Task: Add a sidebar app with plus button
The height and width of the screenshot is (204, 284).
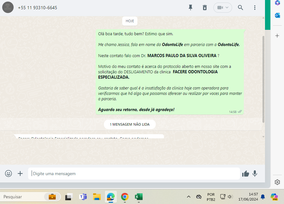Action: pos(277,36)
